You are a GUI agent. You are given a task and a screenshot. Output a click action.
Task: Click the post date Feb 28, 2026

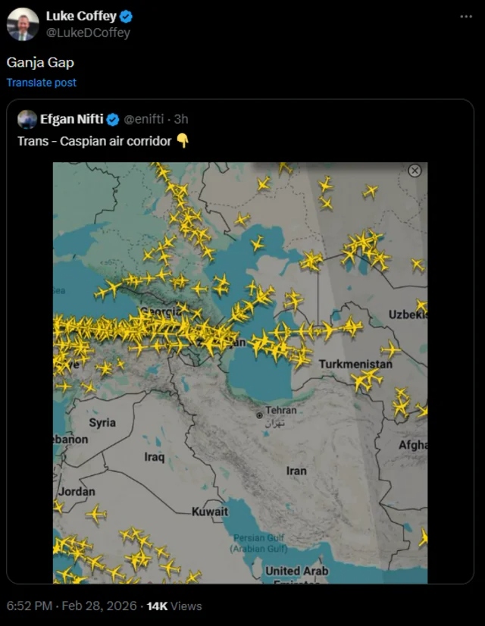(99, 606)
